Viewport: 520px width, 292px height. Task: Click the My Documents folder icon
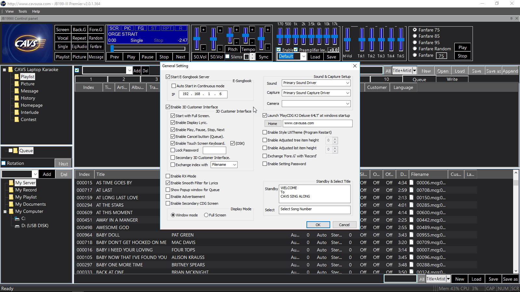tap(11, 204)
